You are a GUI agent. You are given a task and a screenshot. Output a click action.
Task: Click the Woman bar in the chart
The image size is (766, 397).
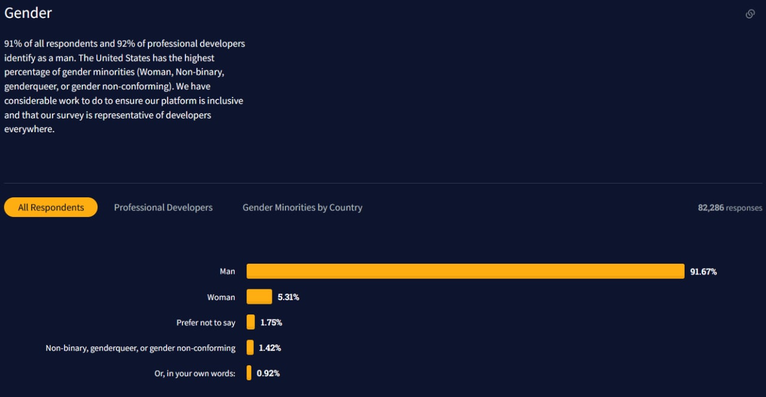pos(259,297)
